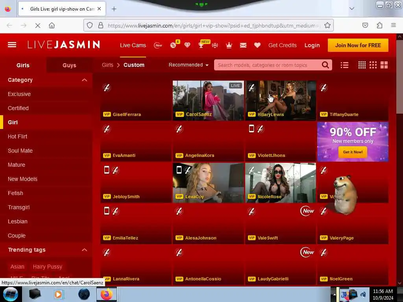Click the LiveJasmin logo
Image resolution: width=403 pixels, height=302 pixels.
click(x=63, y=45)
